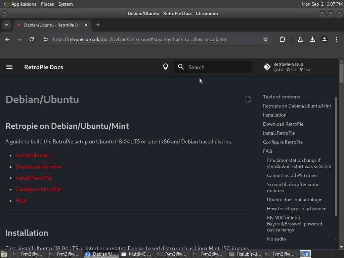The width and height of the screenshot is (344, 258).
Task: Open the Places menu
Action: 47,4
